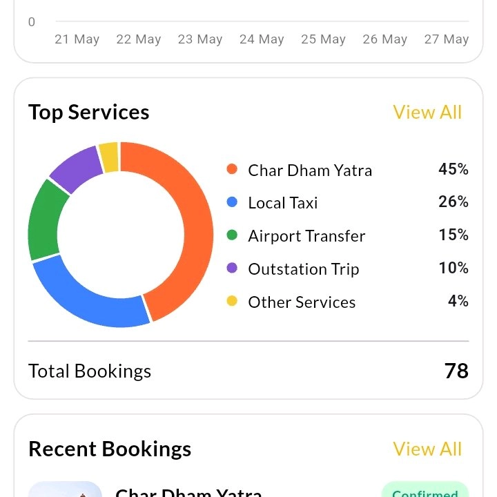Click the Total Bookings count 78
Screen dimensions: 497x497
[456, 371]
